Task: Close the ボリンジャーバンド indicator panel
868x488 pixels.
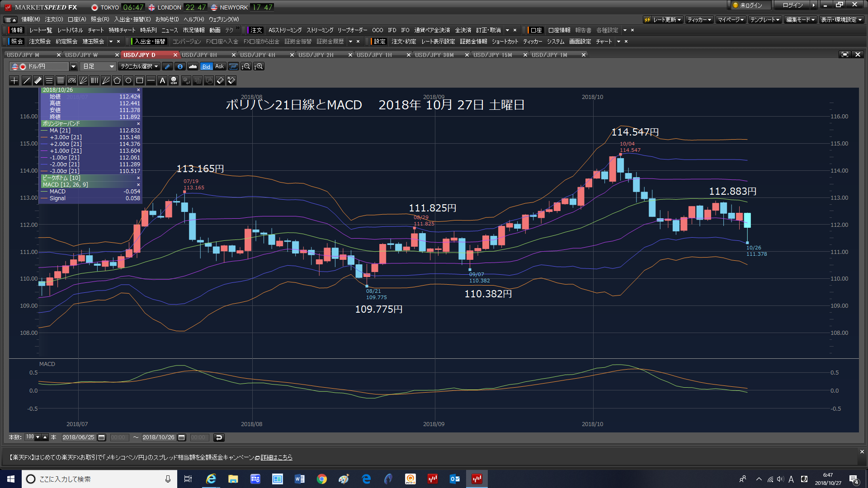Action: tap(138, 124)
